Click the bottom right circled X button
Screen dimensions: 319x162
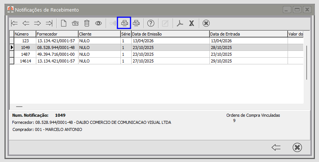click(297, 147)
